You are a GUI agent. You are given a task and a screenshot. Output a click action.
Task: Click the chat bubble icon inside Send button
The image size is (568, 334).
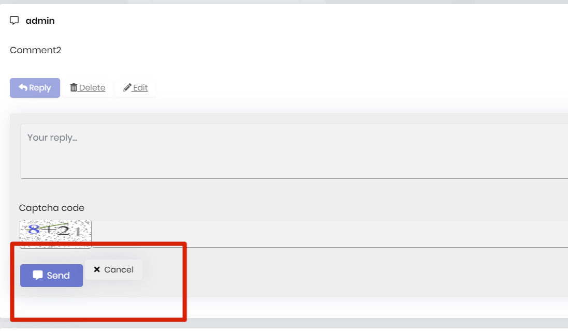[38, 275]
